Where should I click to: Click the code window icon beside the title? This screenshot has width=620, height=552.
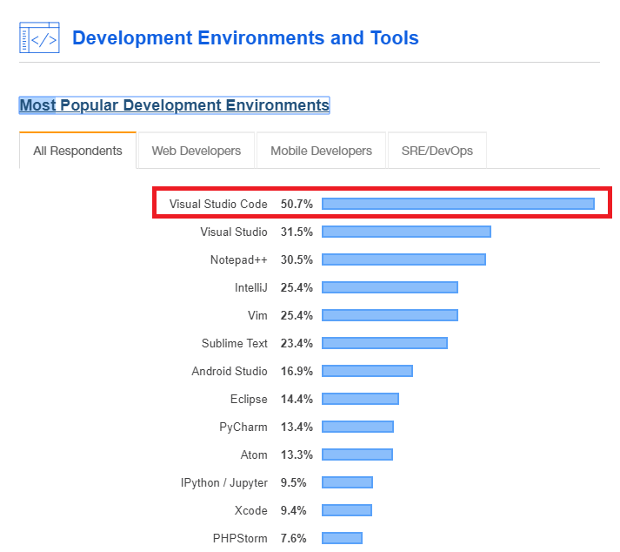[x=39, y=37]
